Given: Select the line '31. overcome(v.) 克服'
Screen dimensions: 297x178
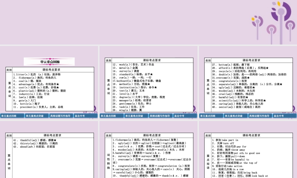Looking at the screenshot, I should point(231,78).
